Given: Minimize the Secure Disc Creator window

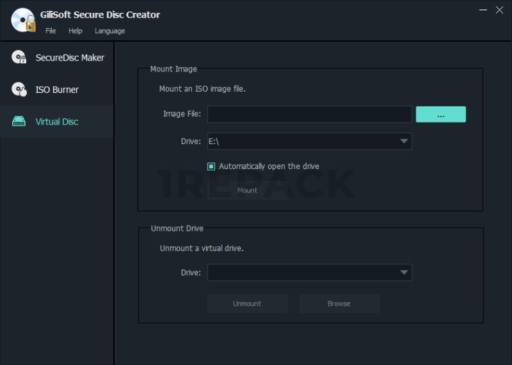Looking at the screenshot, I should click(482, 10).
